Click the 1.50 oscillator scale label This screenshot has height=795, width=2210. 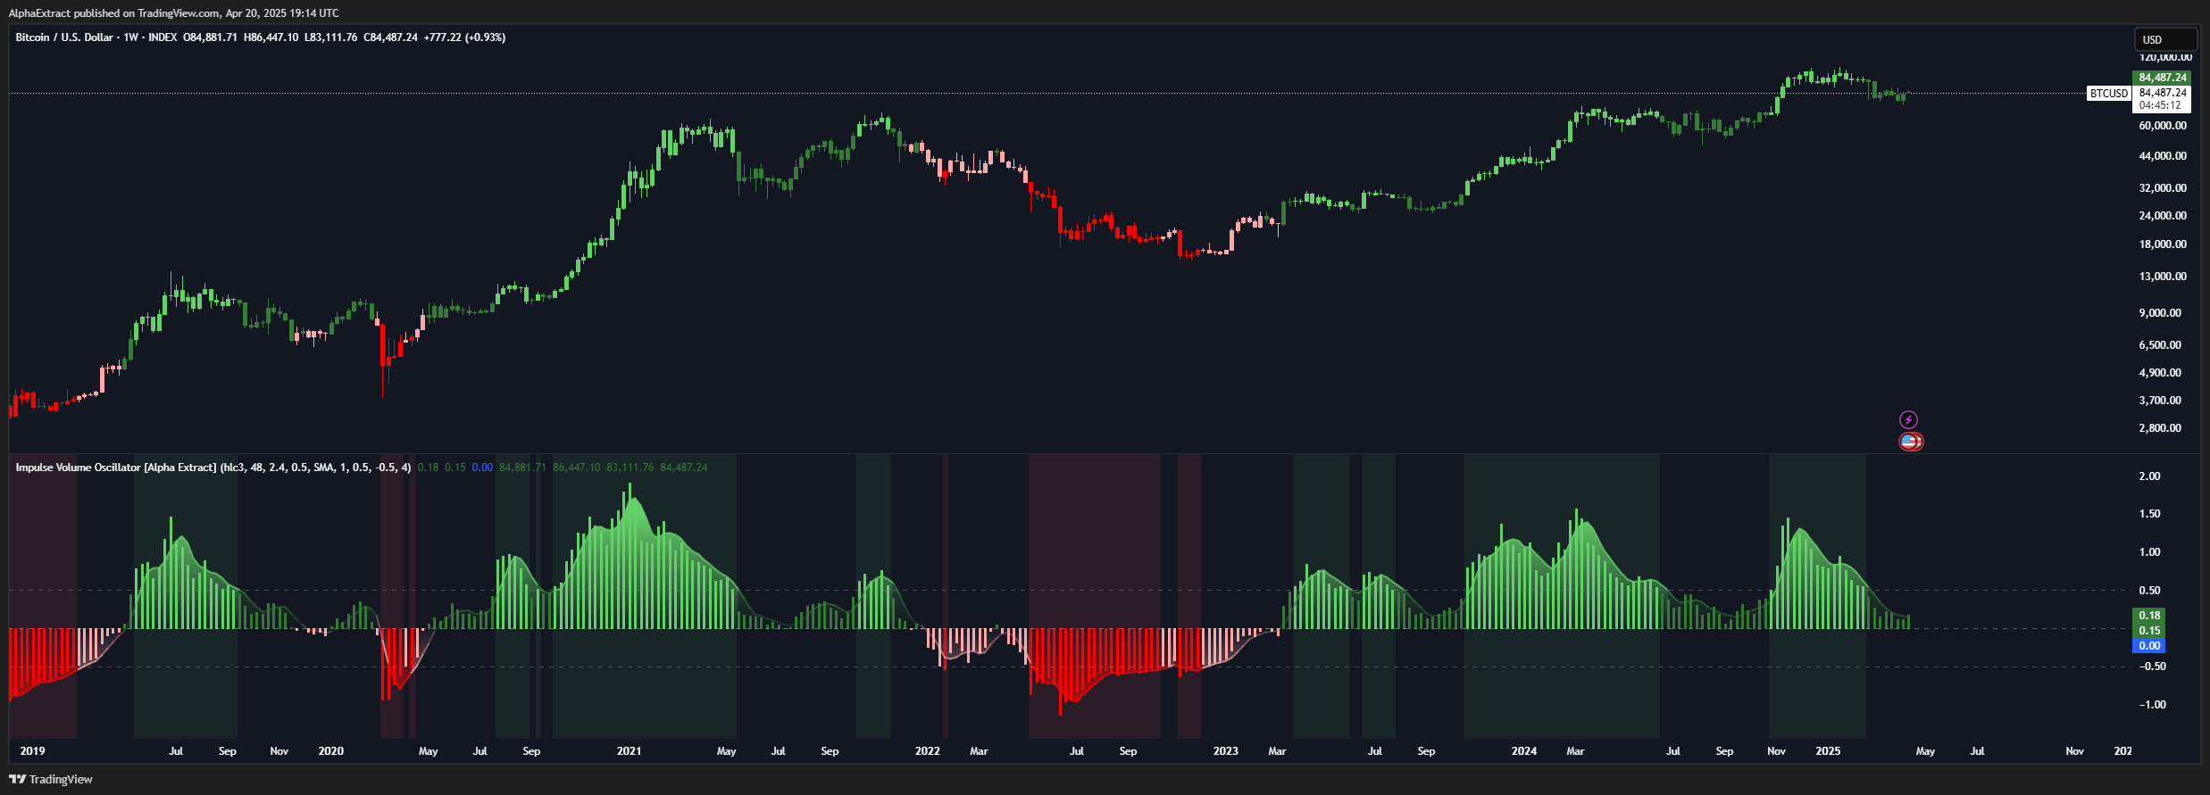(x=2150, y=514)
